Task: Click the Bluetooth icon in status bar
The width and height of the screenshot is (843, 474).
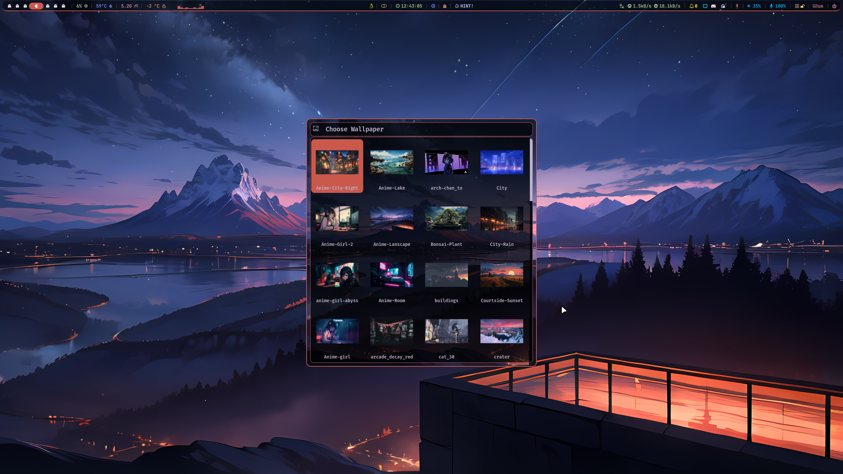Action: pos(737,6)
